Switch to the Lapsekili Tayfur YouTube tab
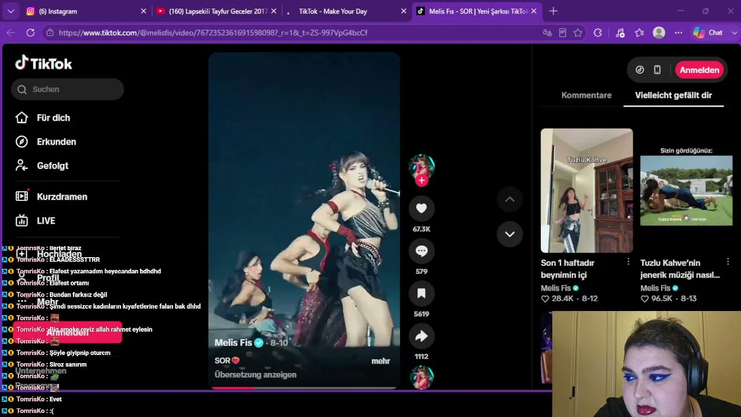 pyautogui.click(x=217, y=11)
